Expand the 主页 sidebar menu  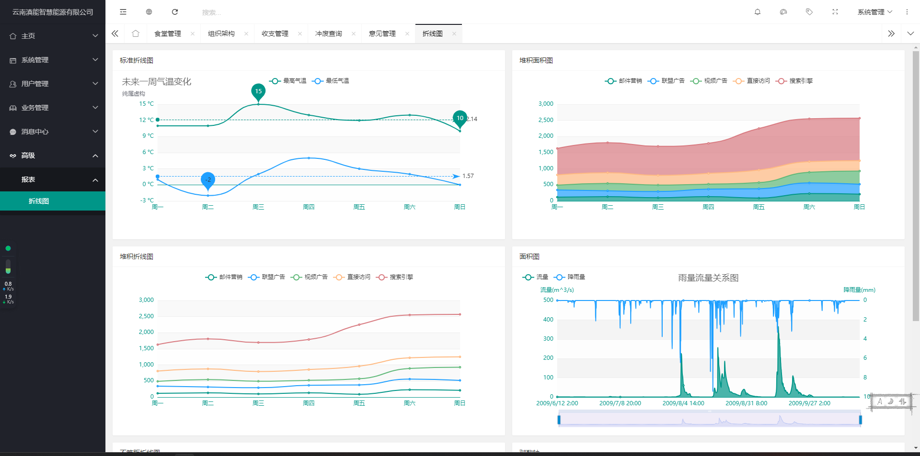coord(53,36)
